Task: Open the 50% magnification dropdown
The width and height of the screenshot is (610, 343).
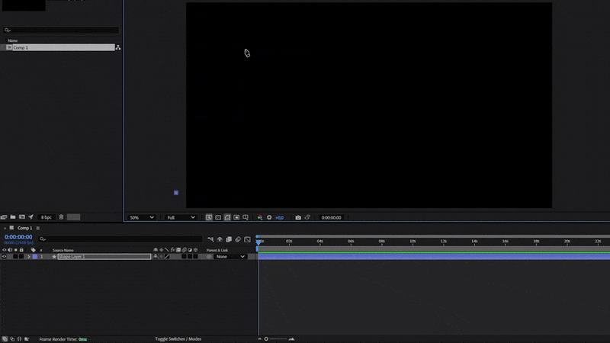Action: pyautogui.click(x=142, y=217)
